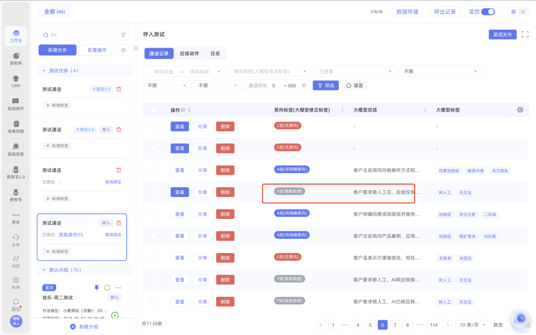536x335 pixels.
Task: Click 取消绑定 link next to 质检条件55
Action: (x=113, y=235)
